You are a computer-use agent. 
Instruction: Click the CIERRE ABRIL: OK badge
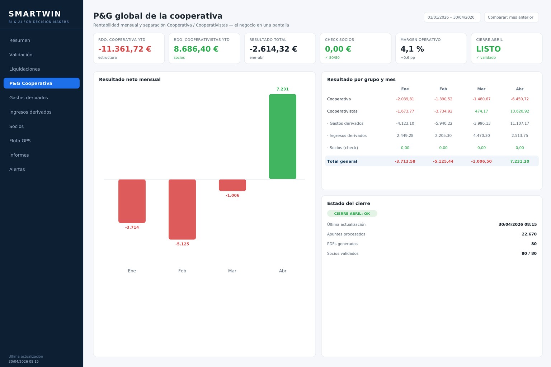[352, 214]
